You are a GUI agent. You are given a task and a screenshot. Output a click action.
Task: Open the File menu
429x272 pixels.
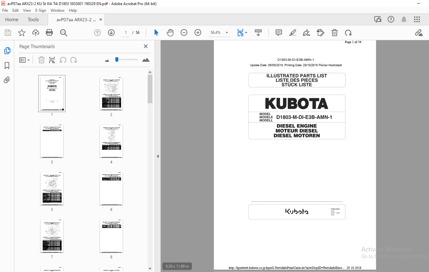coord(5,10)
